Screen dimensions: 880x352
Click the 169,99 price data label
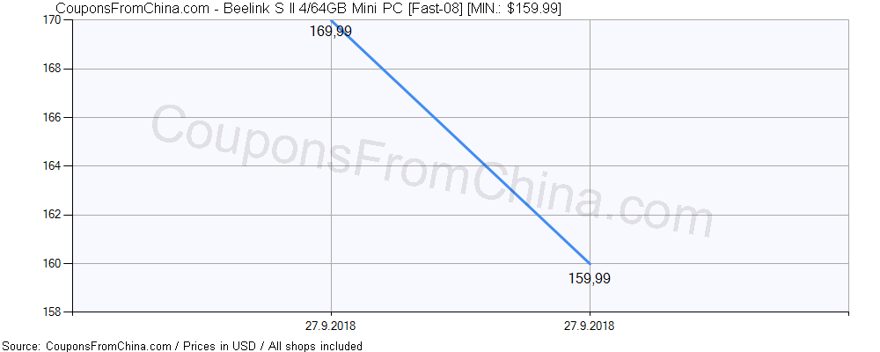(331, 32)
